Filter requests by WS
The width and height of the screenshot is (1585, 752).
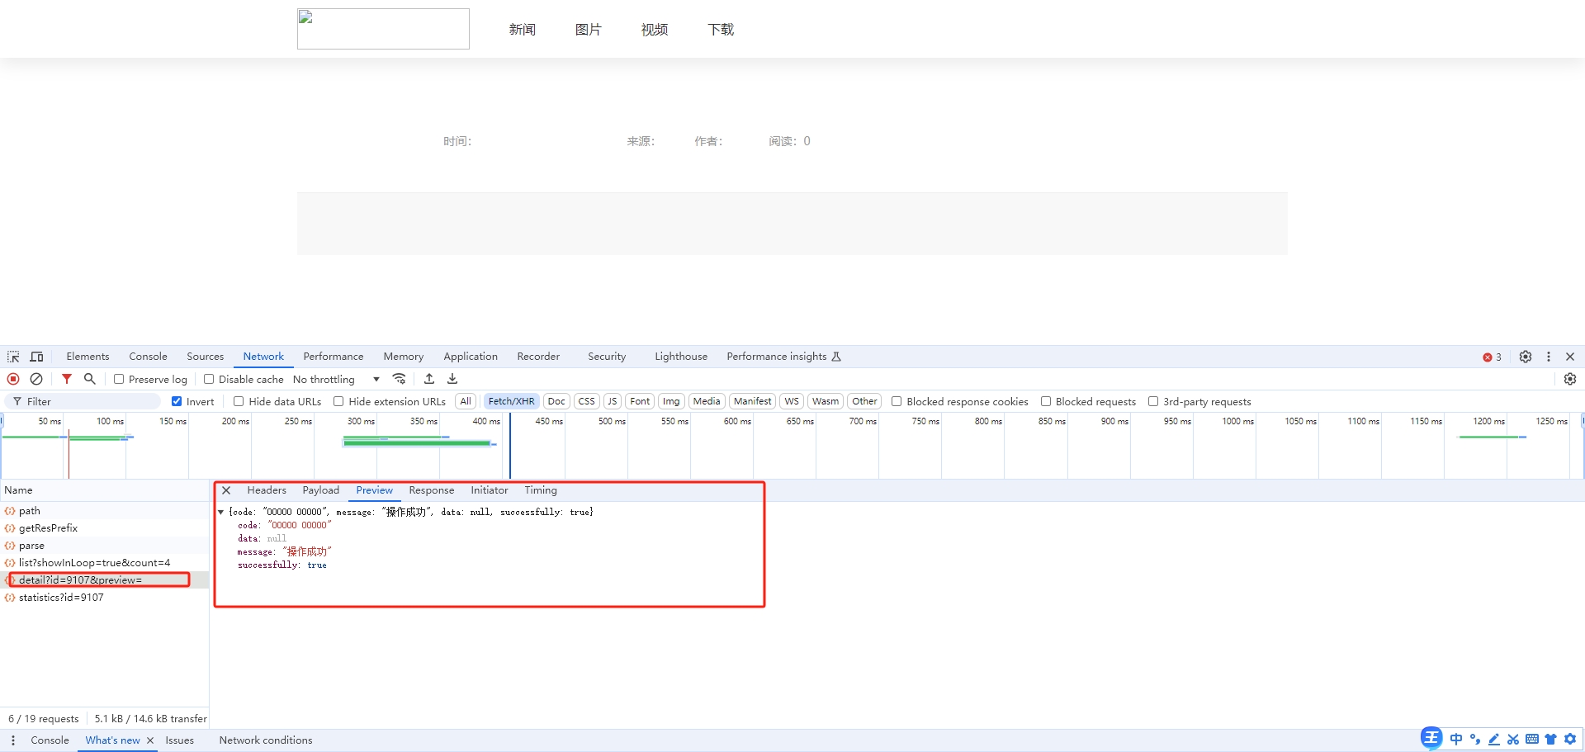click(x=792, y=401)
